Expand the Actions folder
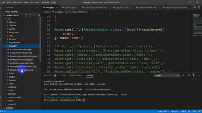Image resolution: width=202 pixels, height=113 pixels. [12, 22]
